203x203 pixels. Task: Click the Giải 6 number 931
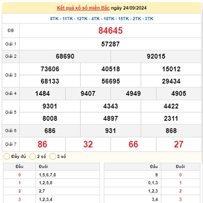tap(110, 131)
